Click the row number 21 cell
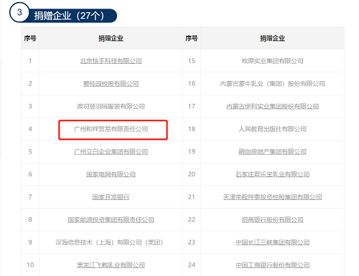Image resolution: width=359 pixels, height=276 pixels. (192, 197)
